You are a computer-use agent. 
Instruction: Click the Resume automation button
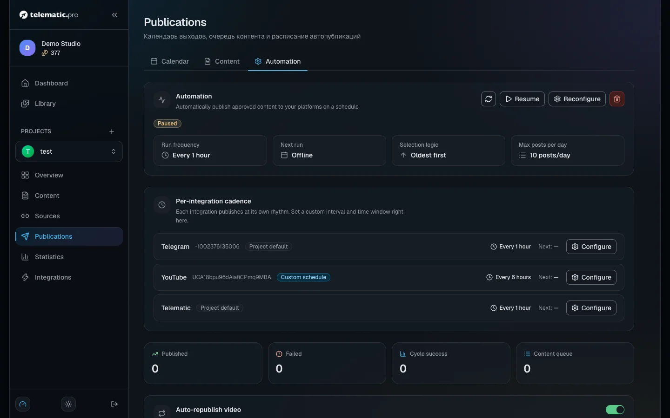(522, 99)
